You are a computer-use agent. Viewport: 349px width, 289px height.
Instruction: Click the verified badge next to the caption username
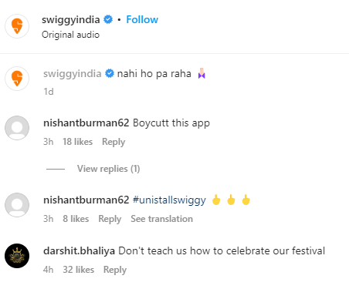pyautogui.click(x=110, y=73)
